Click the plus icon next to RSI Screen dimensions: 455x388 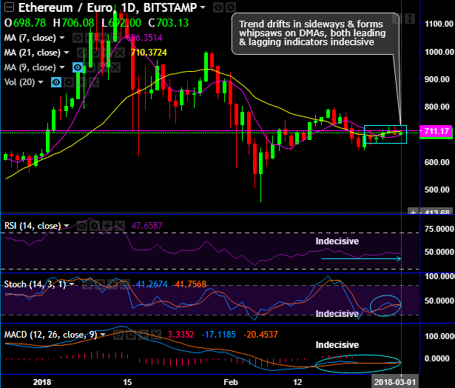tap(107, 226)
